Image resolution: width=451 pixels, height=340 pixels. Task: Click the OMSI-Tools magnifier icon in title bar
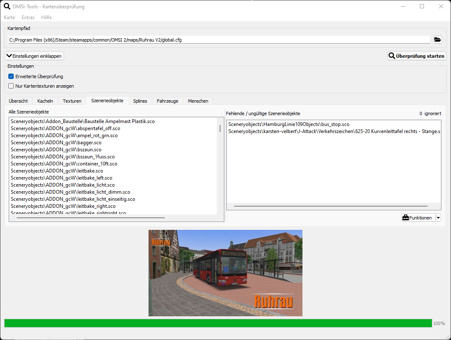point(7,6)
